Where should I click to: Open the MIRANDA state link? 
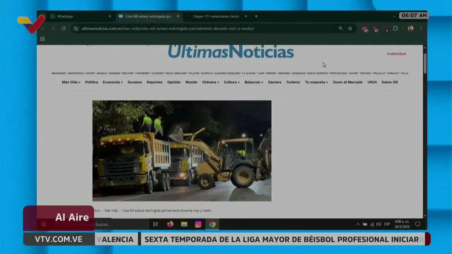point(284,73)
